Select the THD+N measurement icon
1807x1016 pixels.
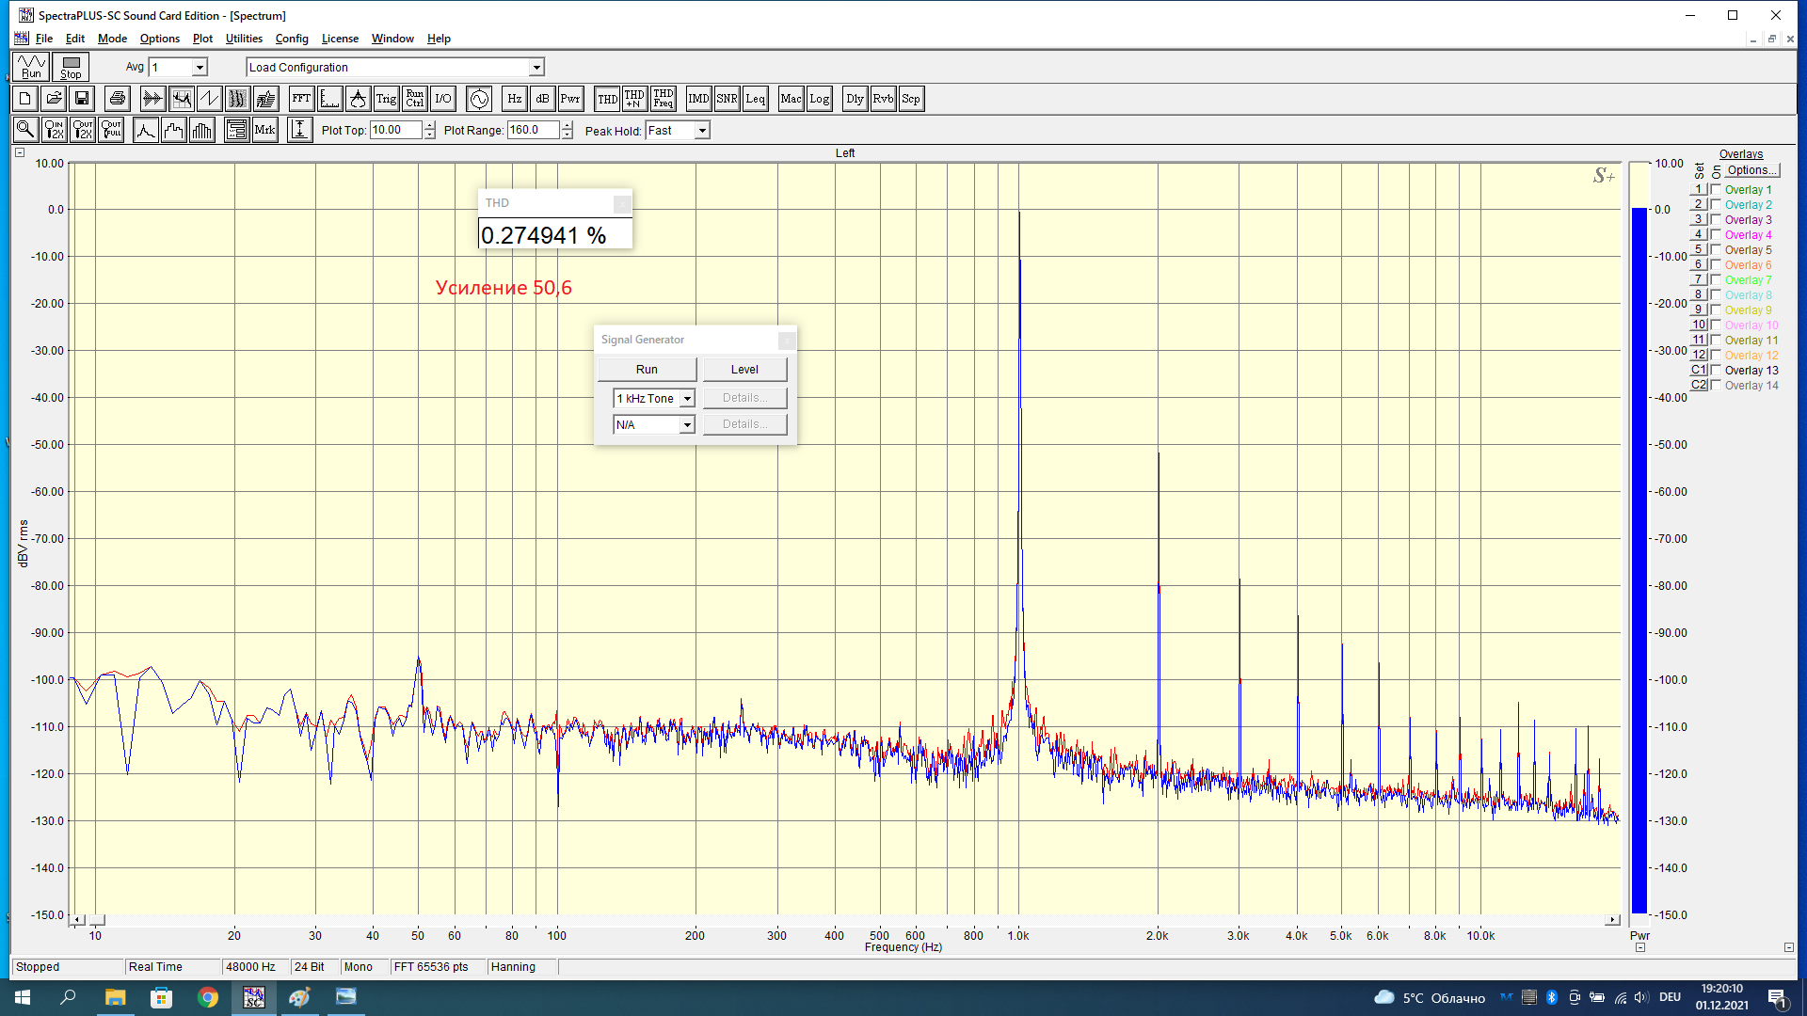point(634,99)
